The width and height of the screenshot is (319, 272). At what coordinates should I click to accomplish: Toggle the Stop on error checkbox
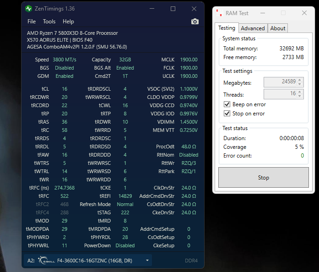(x=227, y=114)
